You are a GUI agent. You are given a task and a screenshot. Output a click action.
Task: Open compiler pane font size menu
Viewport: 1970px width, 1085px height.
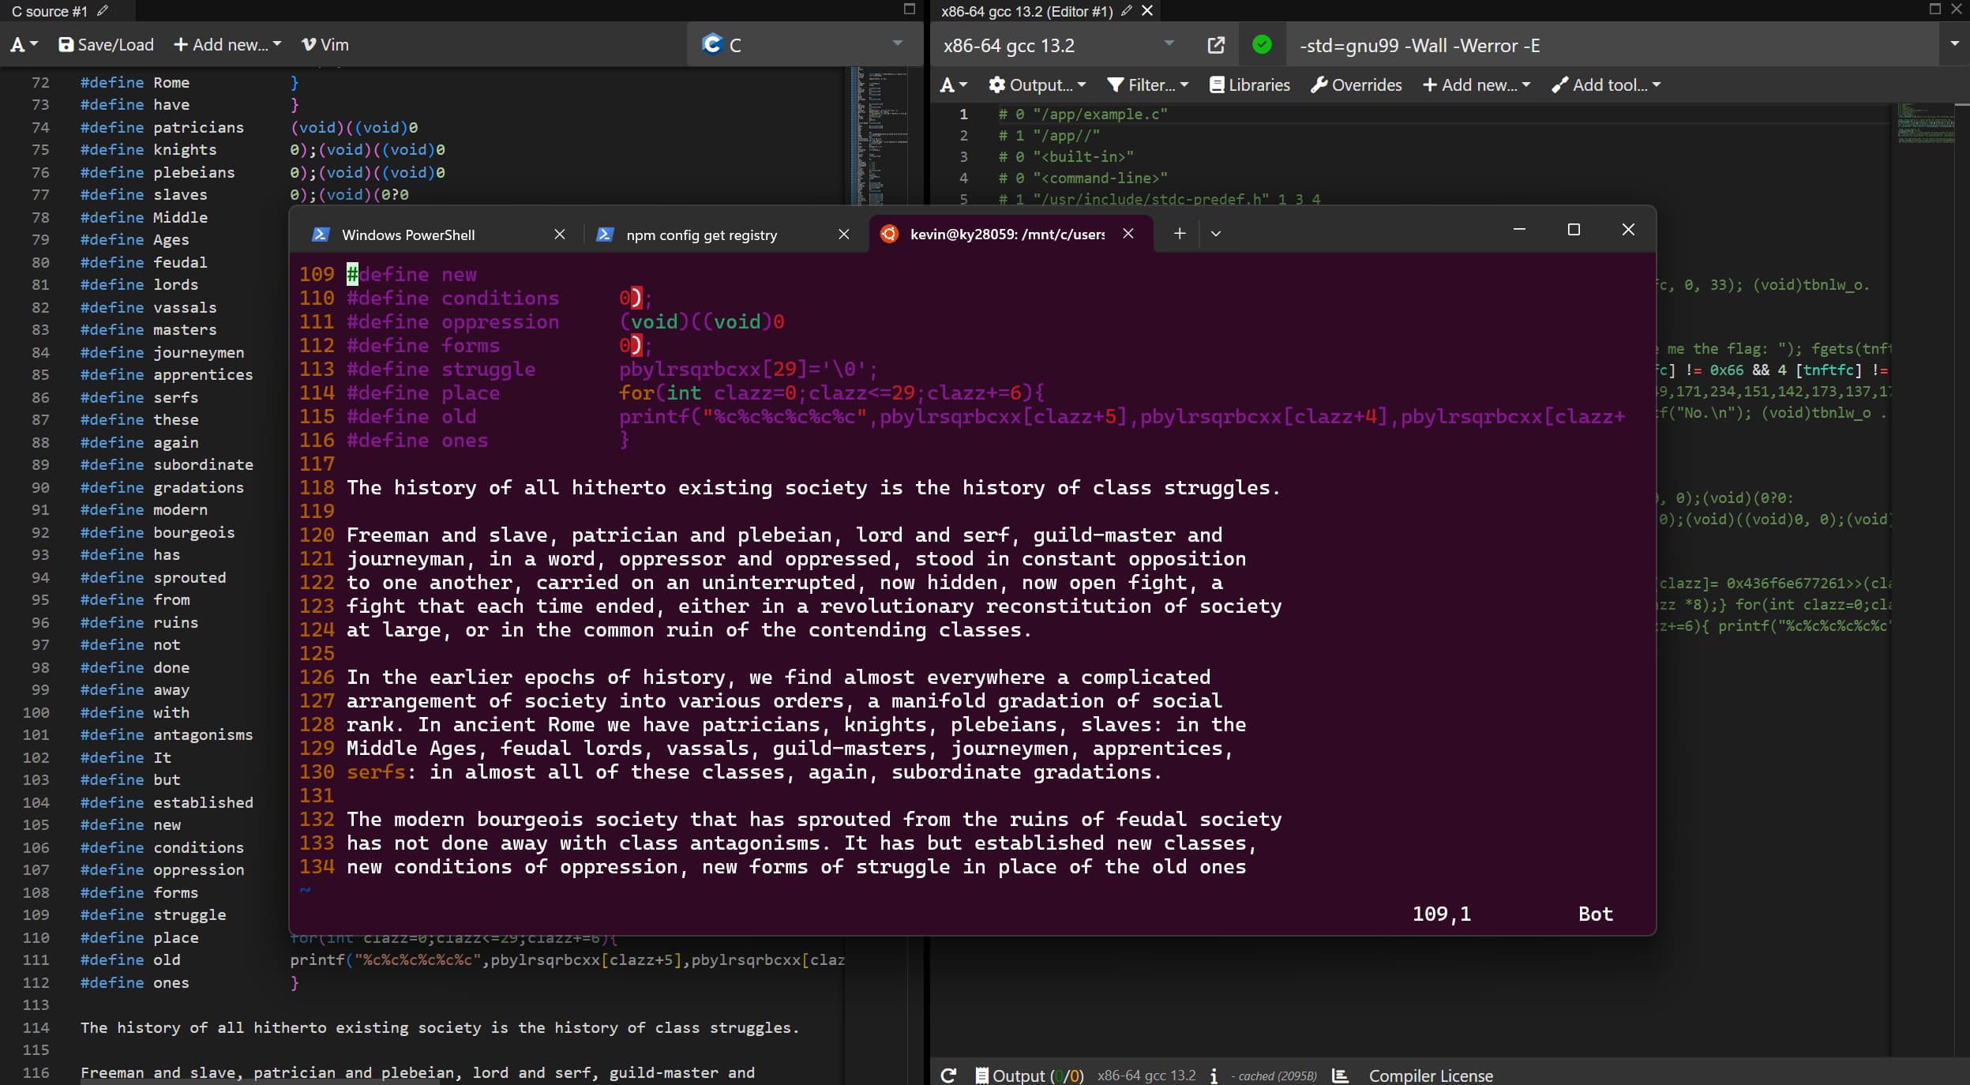pyautogui.click(x=953, y=85)
